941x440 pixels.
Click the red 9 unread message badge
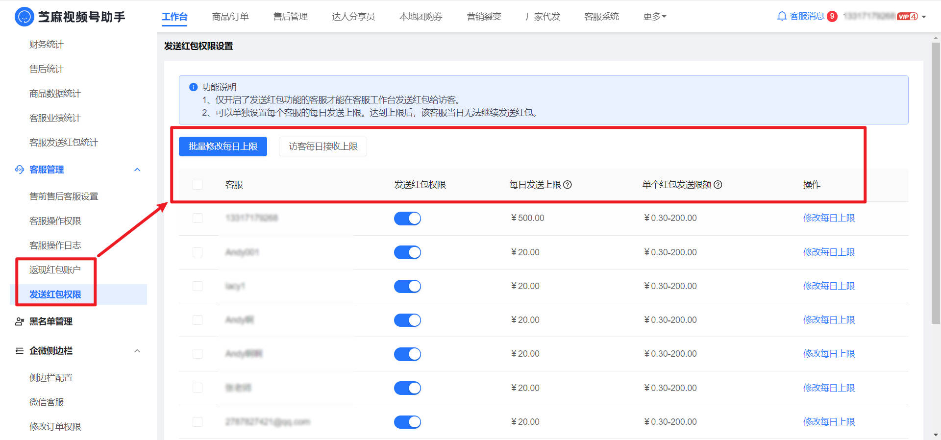point(832,16)
